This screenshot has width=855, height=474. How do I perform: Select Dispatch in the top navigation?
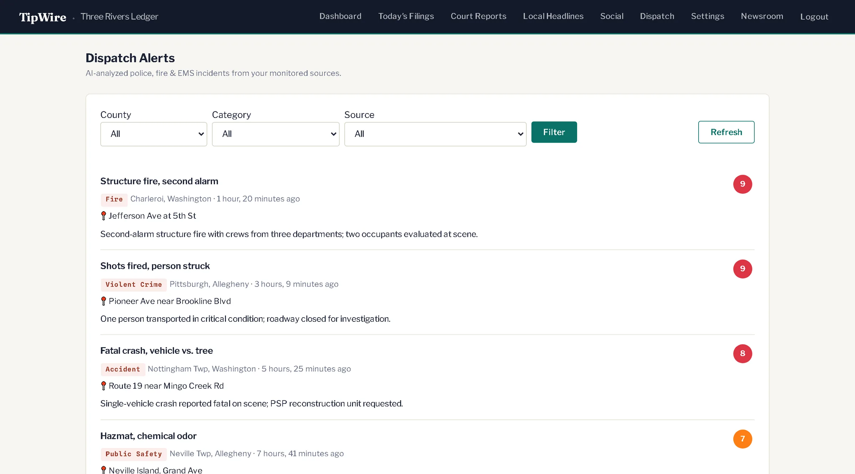(657, 16)
